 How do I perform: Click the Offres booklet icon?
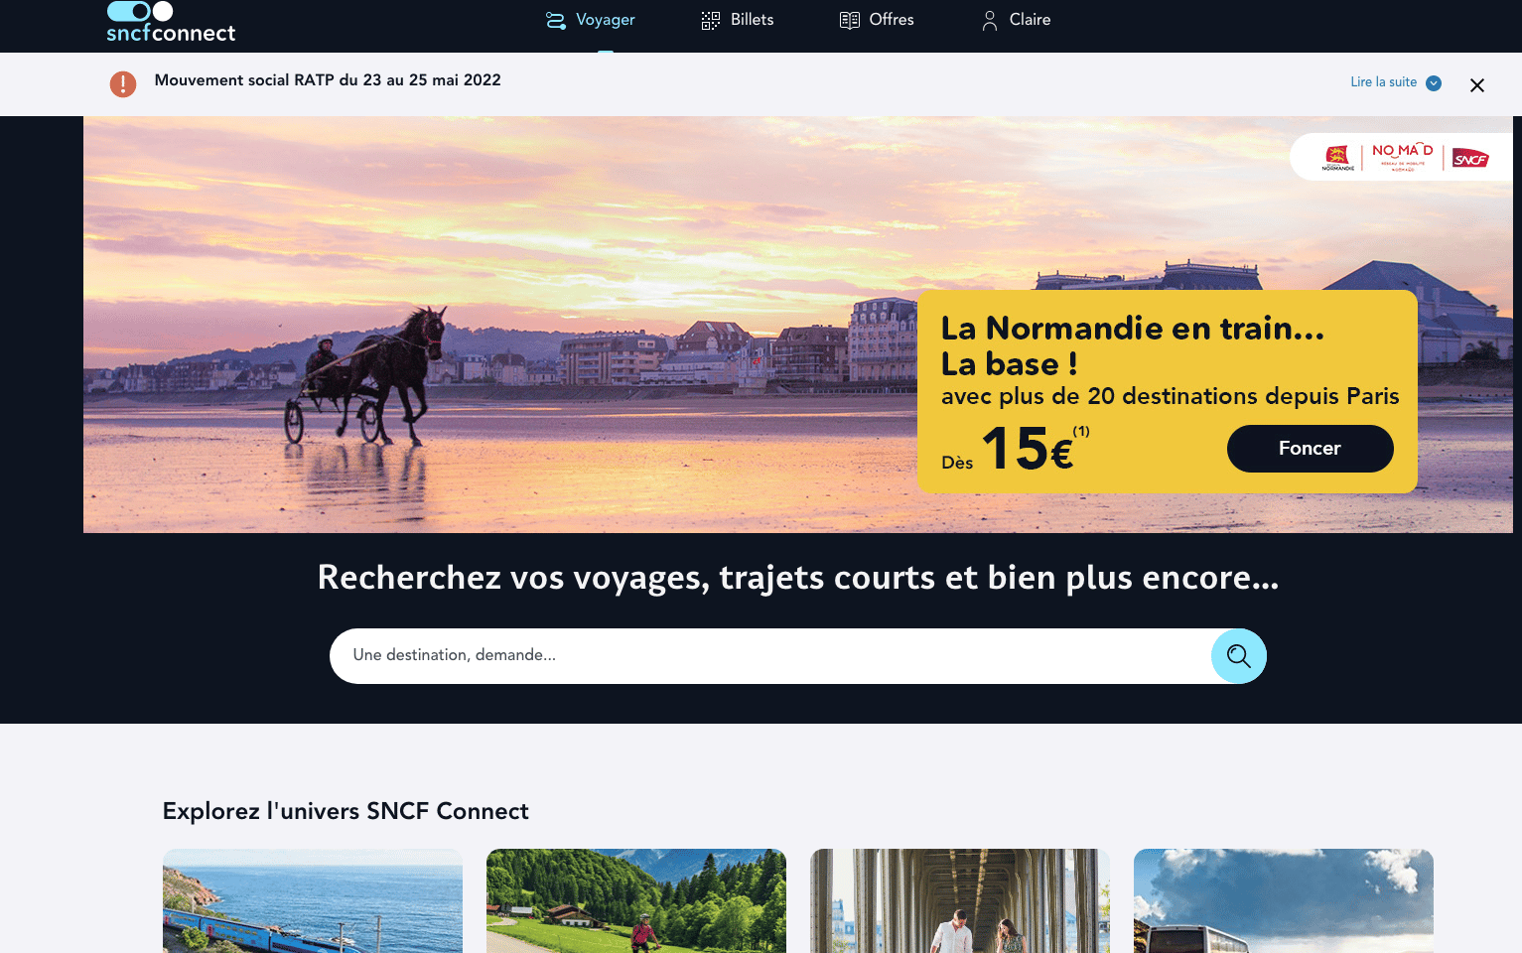point(850,20)
